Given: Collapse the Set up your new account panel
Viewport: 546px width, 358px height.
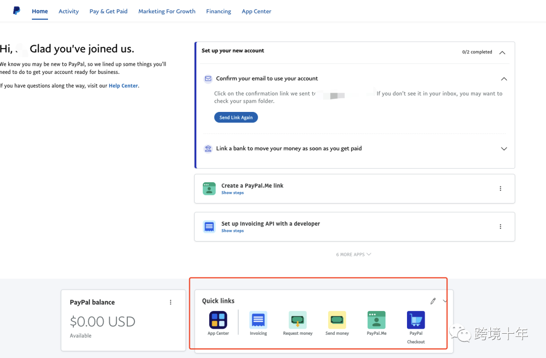Looking at the screenshot, I should tap(502, 53).
